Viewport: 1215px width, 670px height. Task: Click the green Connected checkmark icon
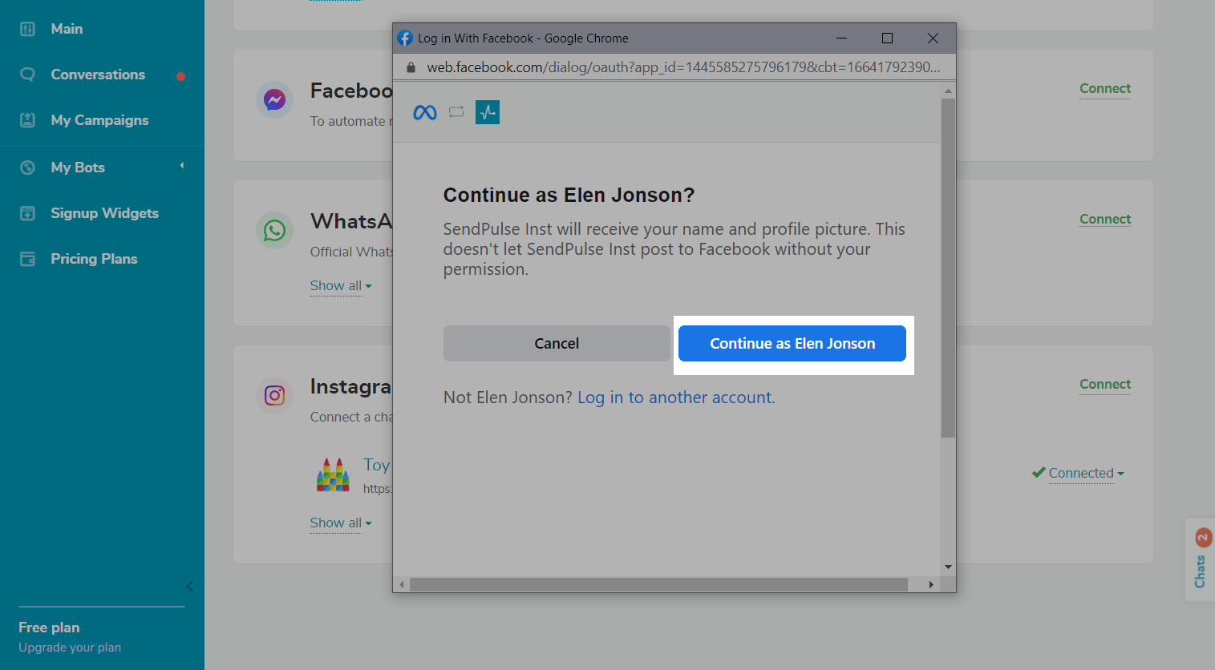(1039, 473)
